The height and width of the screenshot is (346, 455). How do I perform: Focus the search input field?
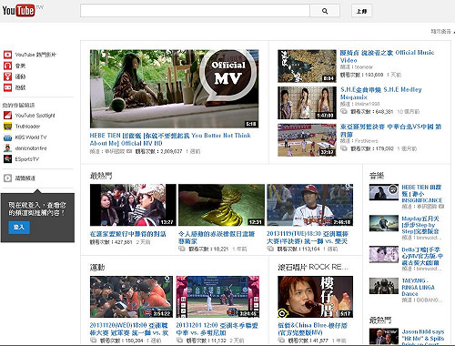(x=195, y=11)
